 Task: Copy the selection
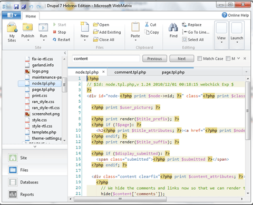152,32
